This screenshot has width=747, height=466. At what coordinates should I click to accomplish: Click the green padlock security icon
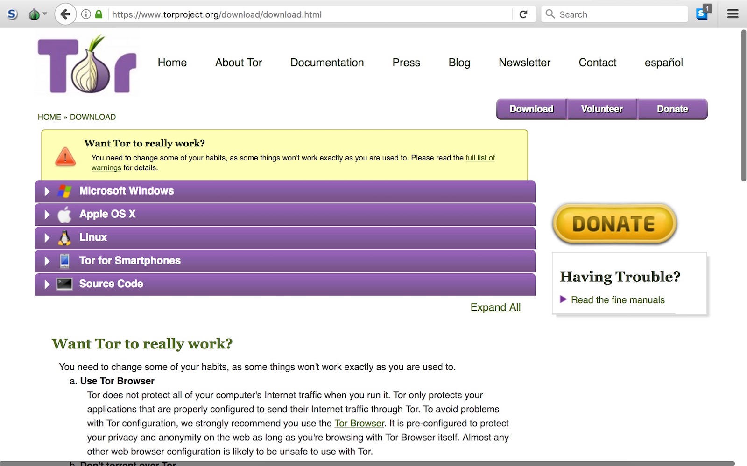tap(99, 14)
